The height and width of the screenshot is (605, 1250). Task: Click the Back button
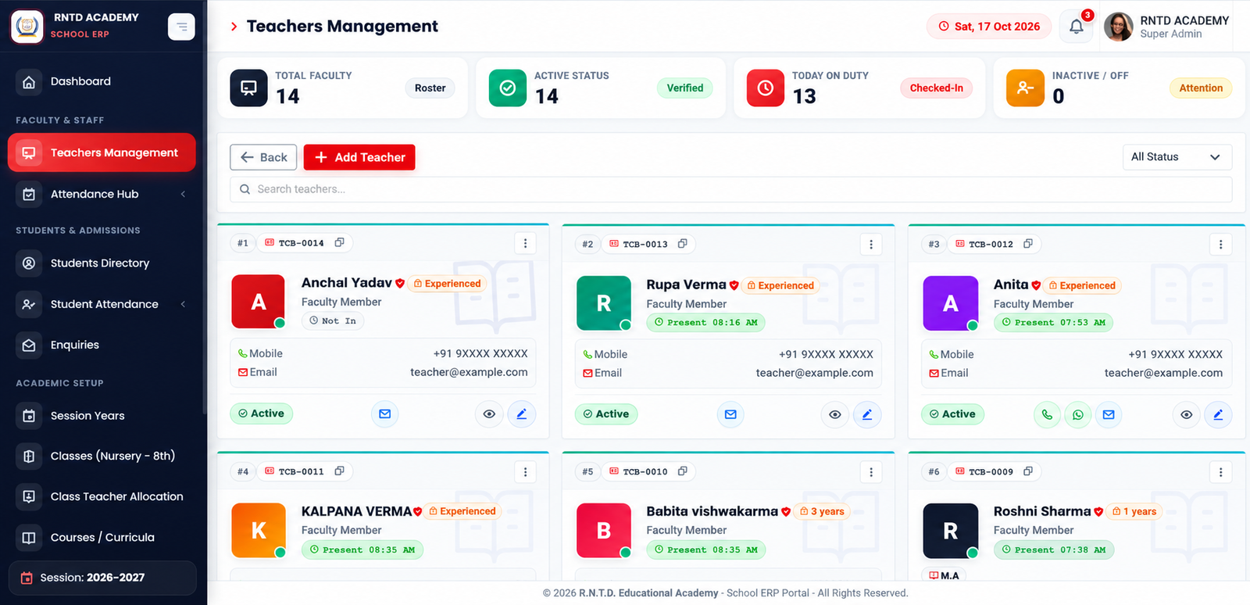[263, 157]
